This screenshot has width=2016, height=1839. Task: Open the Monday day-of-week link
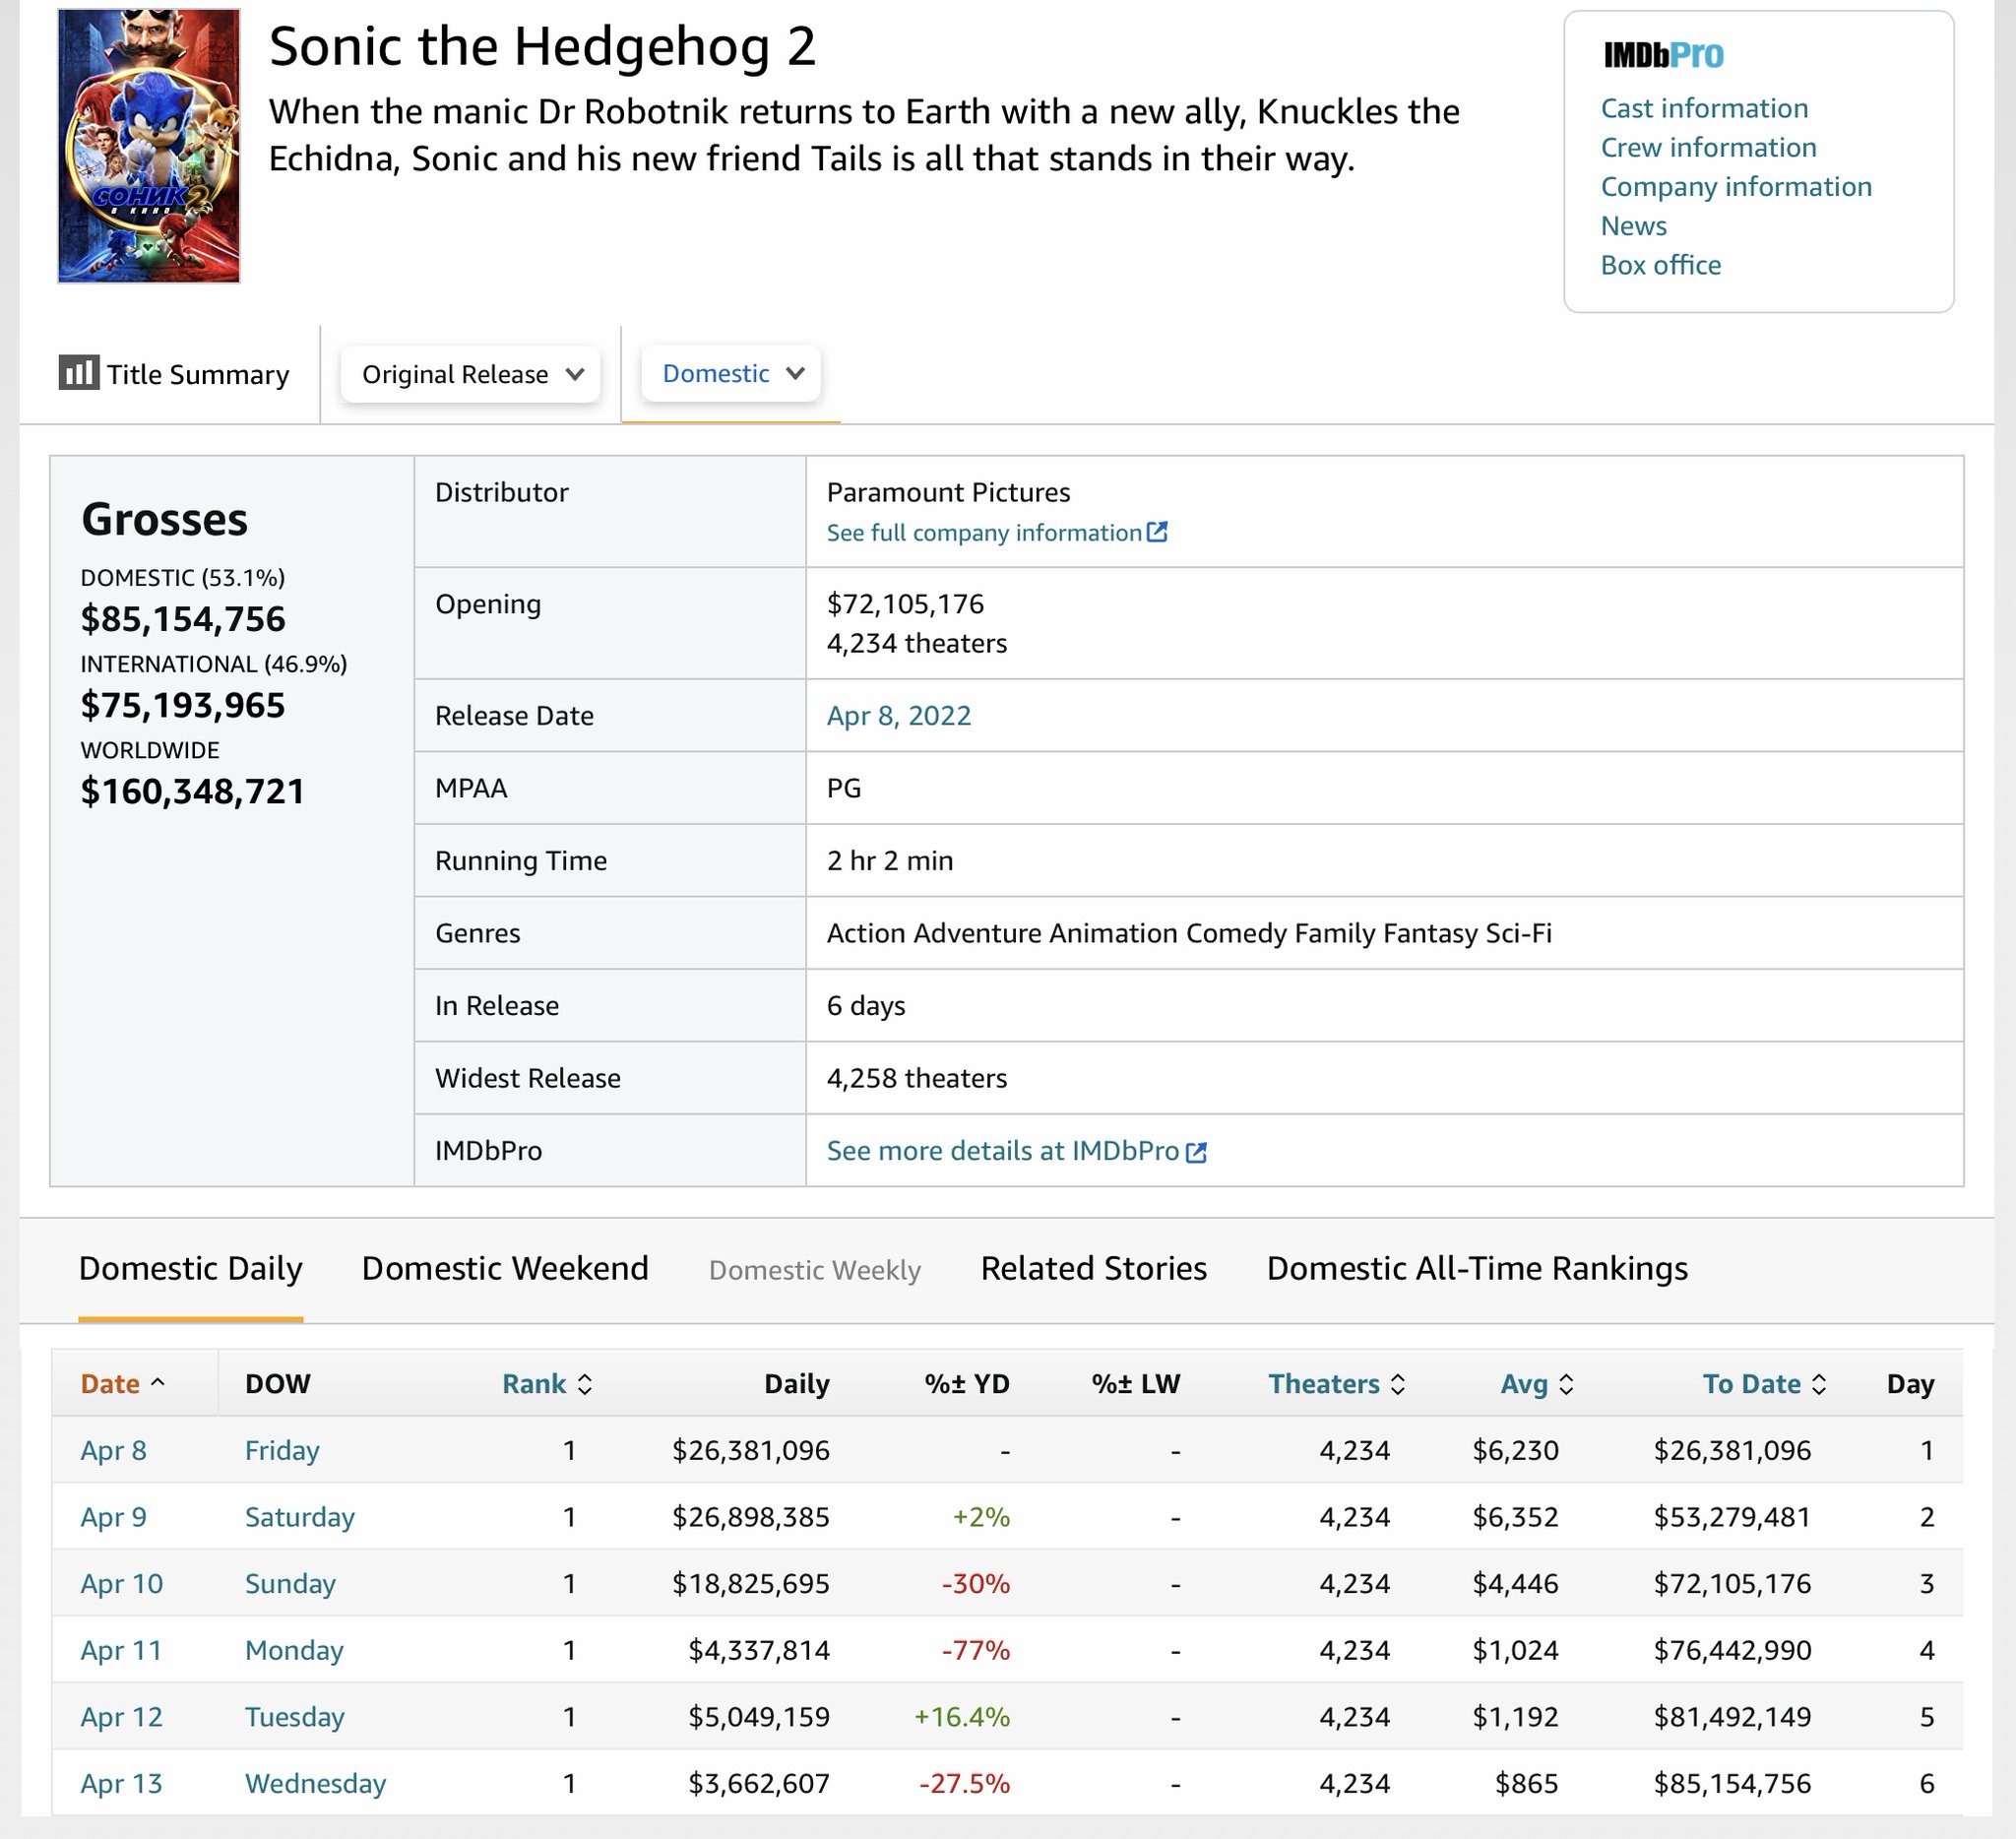click(294, 1651)
